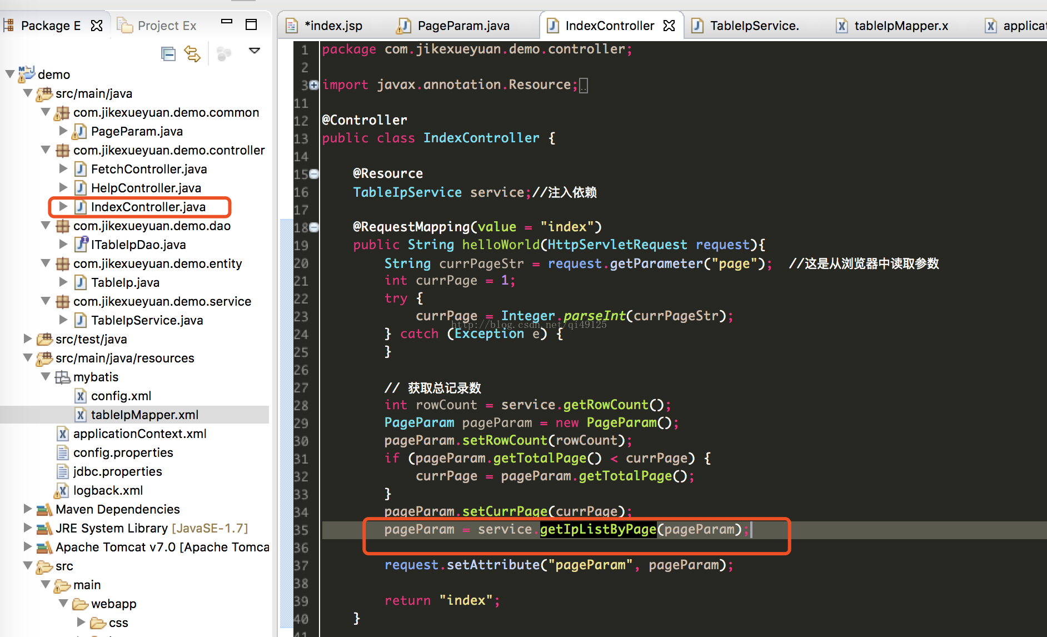Select src/main/java/resources folder label
Image resolution: width=1047 pixels, height=637 pixels.
[x=125, y=358]
